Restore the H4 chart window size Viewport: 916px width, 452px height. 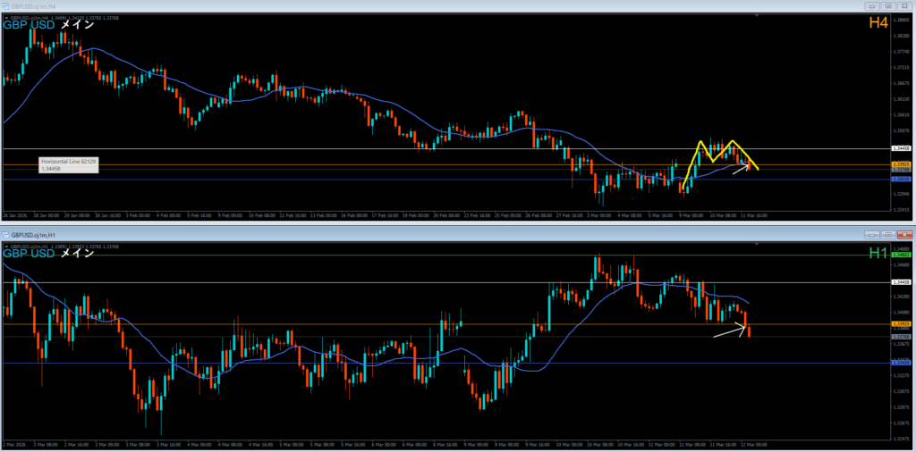[x=887, y=6]
